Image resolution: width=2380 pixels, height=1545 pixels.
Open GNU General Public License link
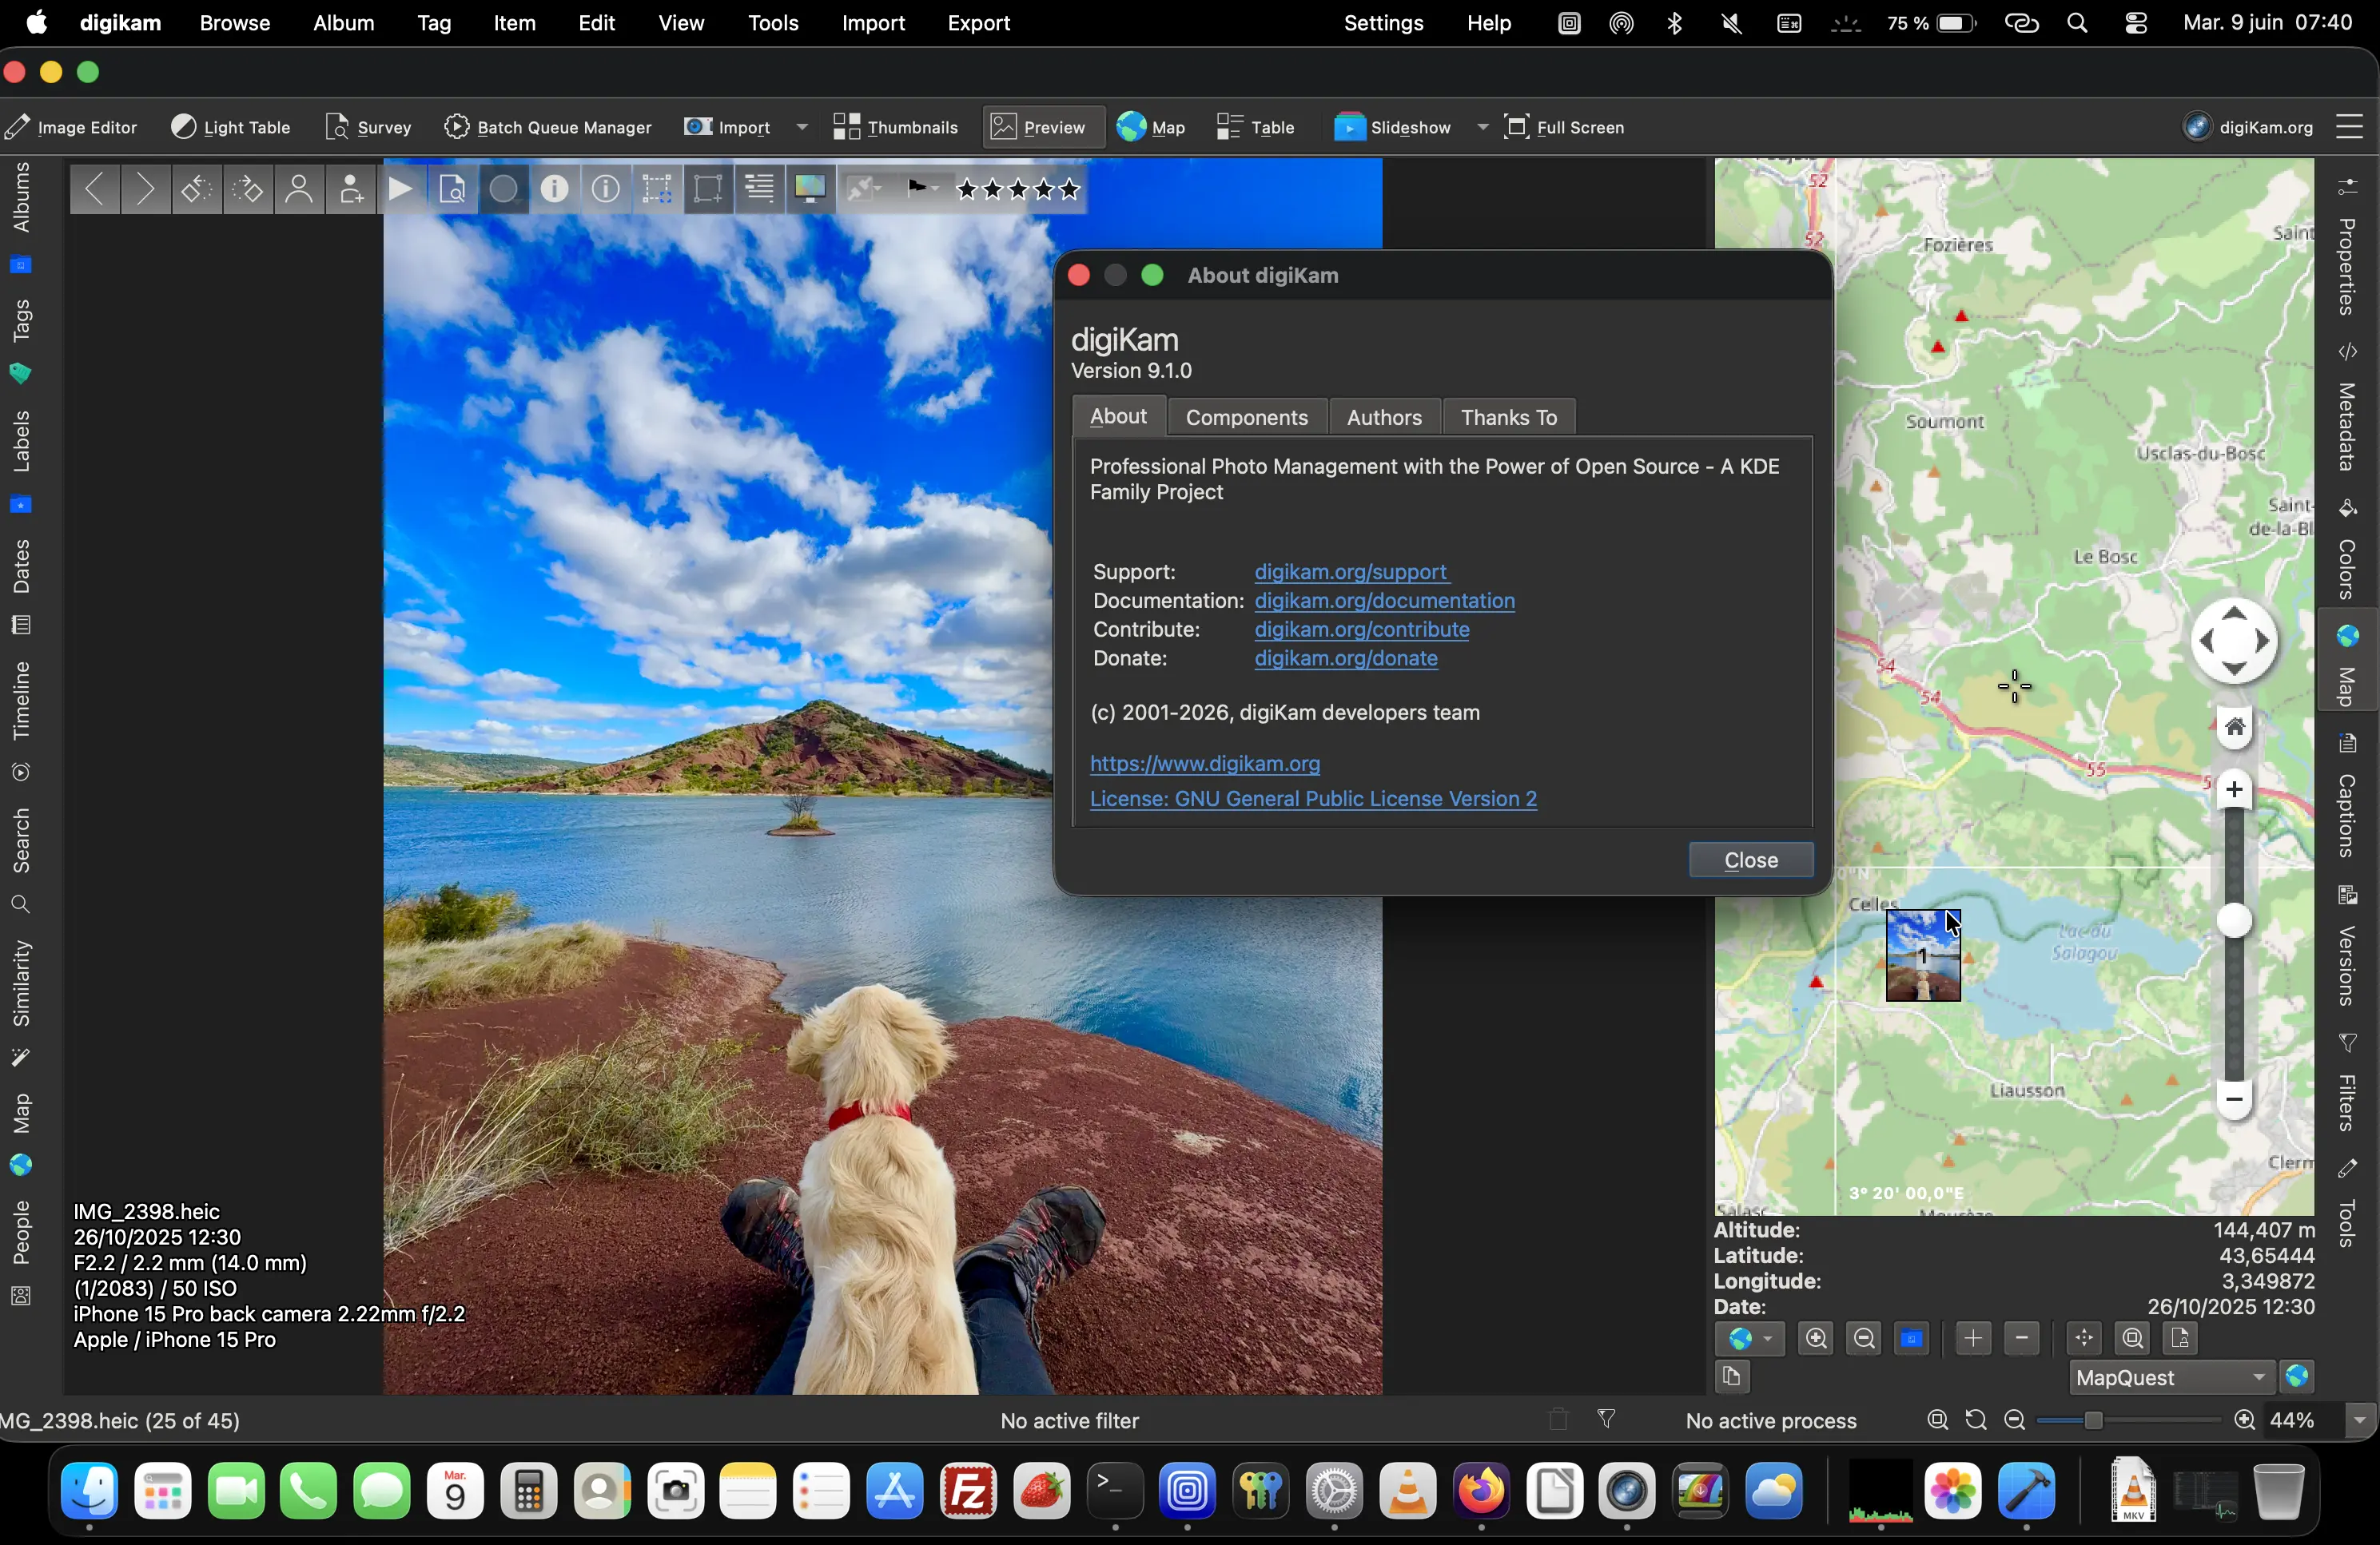[1313, 799]
